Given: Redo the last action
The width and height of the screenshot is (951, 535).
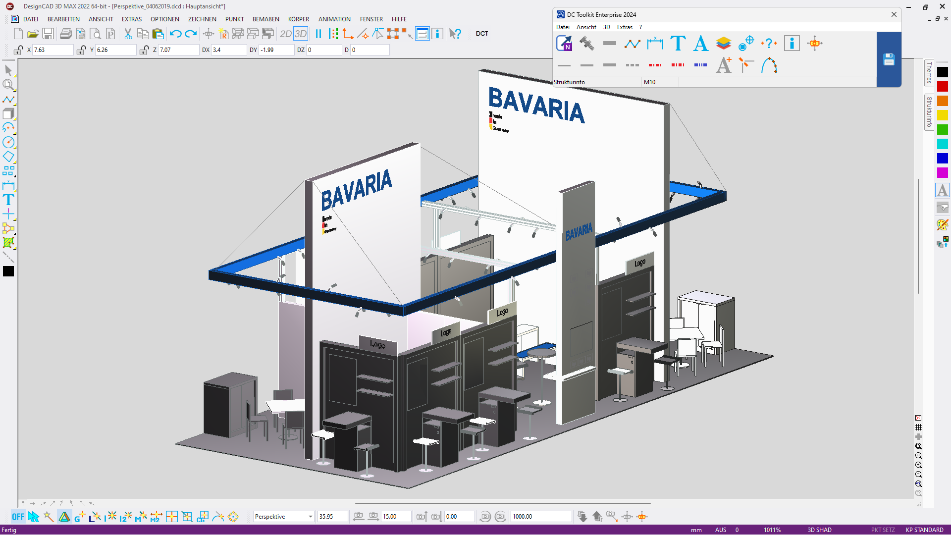Looking at the screenshot, I should coord(191,34).
